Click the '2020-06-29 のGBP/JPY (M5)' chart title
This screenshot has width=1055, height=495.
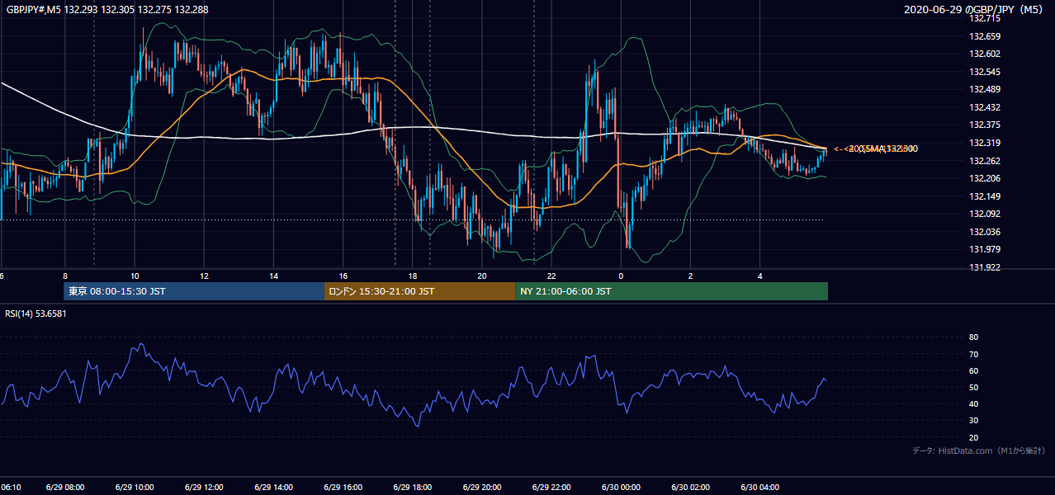tap(972, 10)
